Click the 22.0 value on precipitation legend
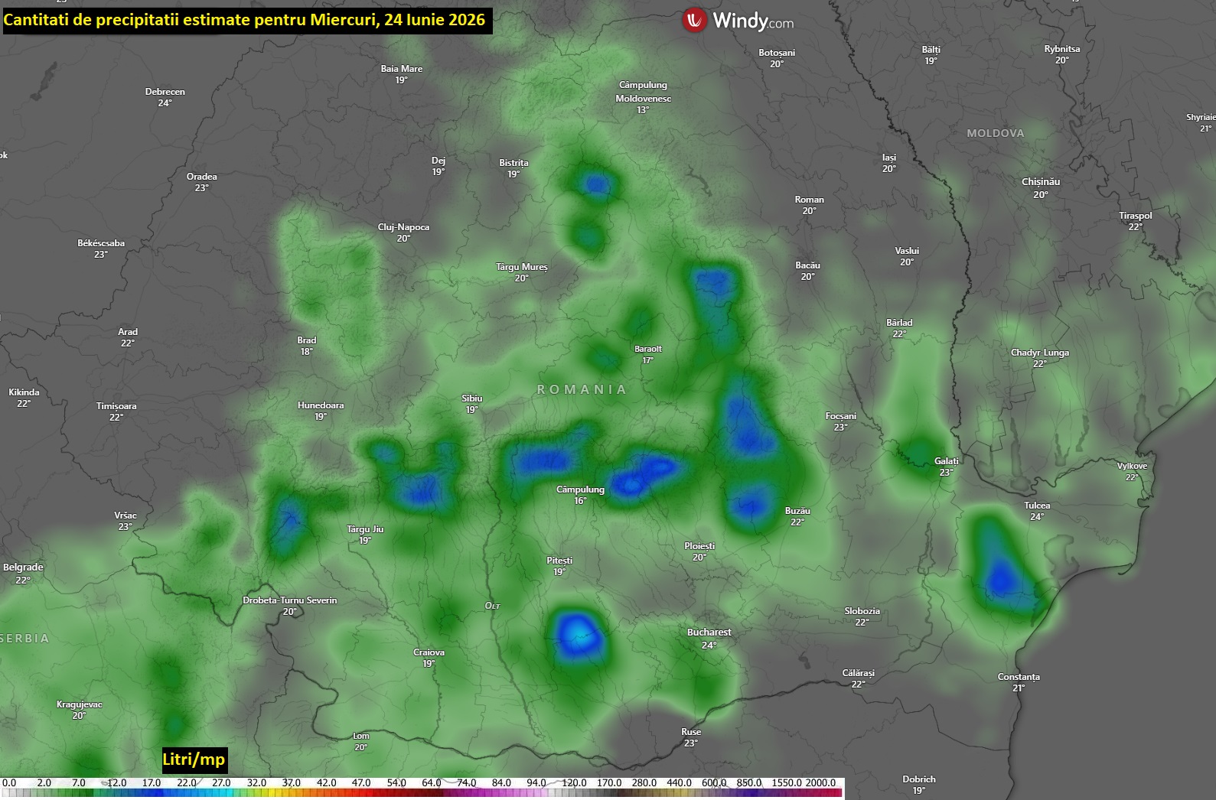The height and width of the screenshot is (800, 1216). [187, 783]
